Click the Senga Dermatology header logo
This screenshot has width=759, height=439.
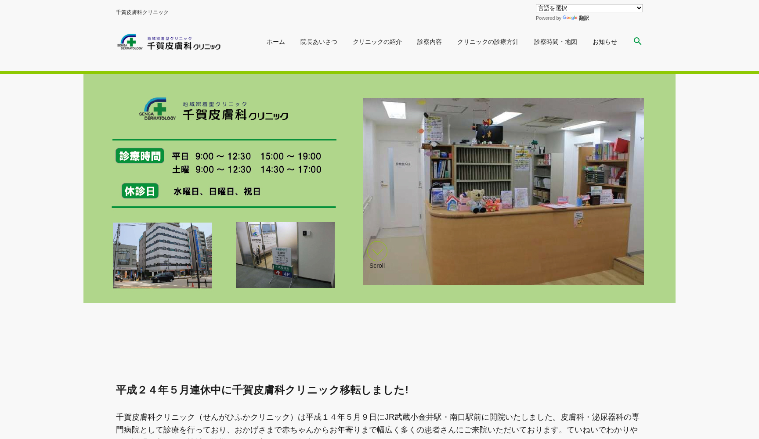point(169,42)
